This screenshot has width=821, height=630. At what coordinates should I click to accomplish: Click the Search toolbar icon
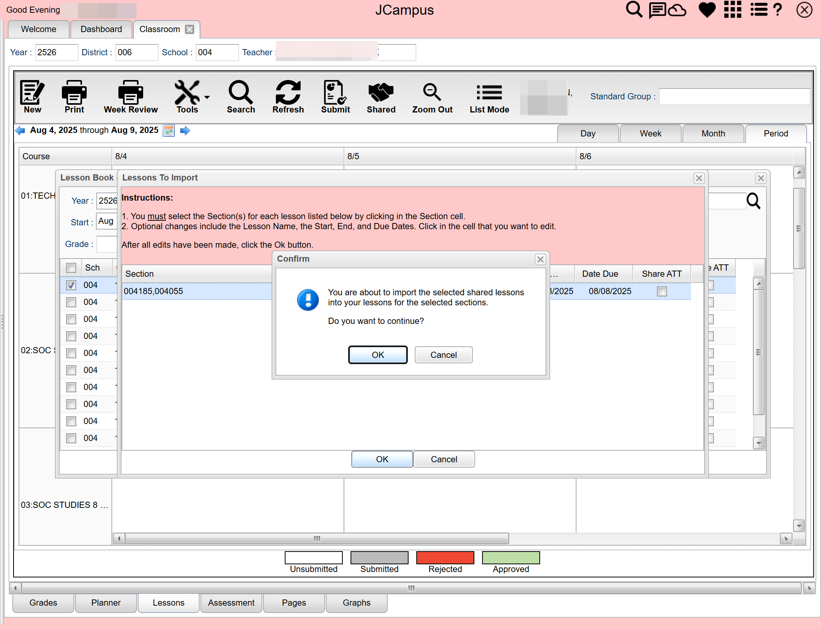[x=241, y=97]
